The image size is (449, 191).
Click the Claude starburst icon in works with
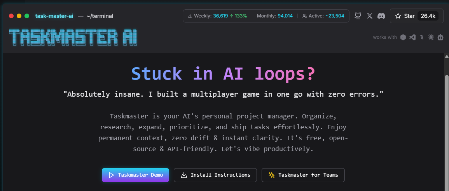tap(431, 37)
